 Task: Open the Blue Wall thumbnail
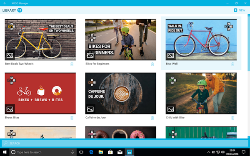tap(201, 40)
